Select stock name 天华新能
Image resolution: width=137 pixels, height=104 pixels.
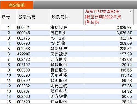tap(59, 75)
